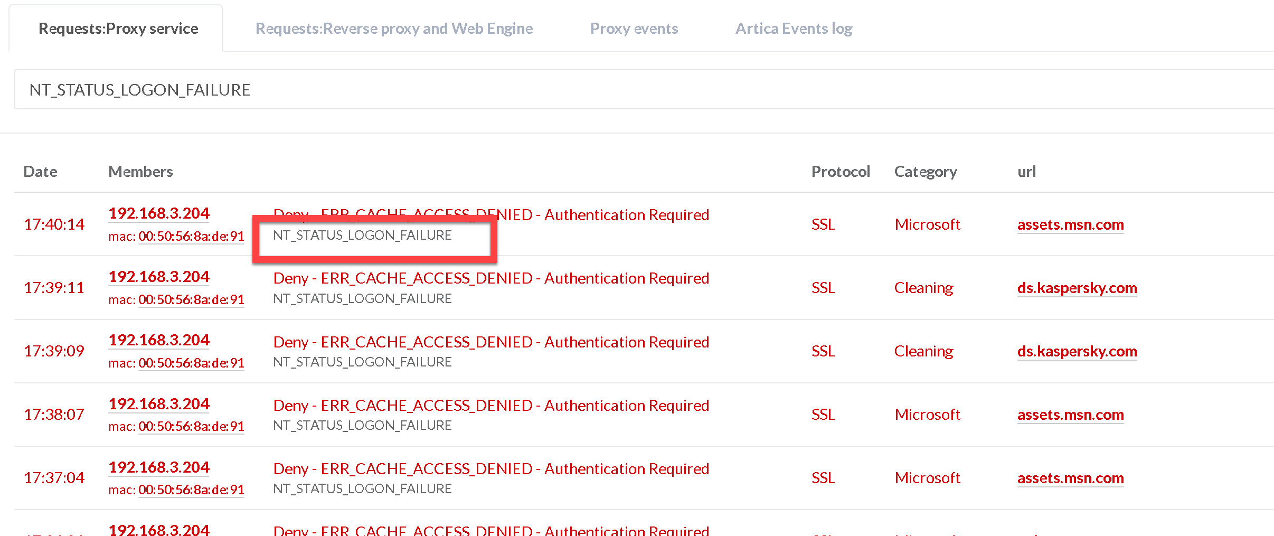The image size is (1274, 536).
Task: Click IP 192.168.3.204 in 17:40:14 row
Action: pyautogui.click(x=159, y=213)
